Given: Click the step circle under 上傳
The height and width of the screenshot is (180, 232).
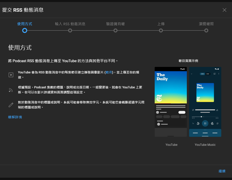Looking at the screenshot, I should [x=161, y=30].
